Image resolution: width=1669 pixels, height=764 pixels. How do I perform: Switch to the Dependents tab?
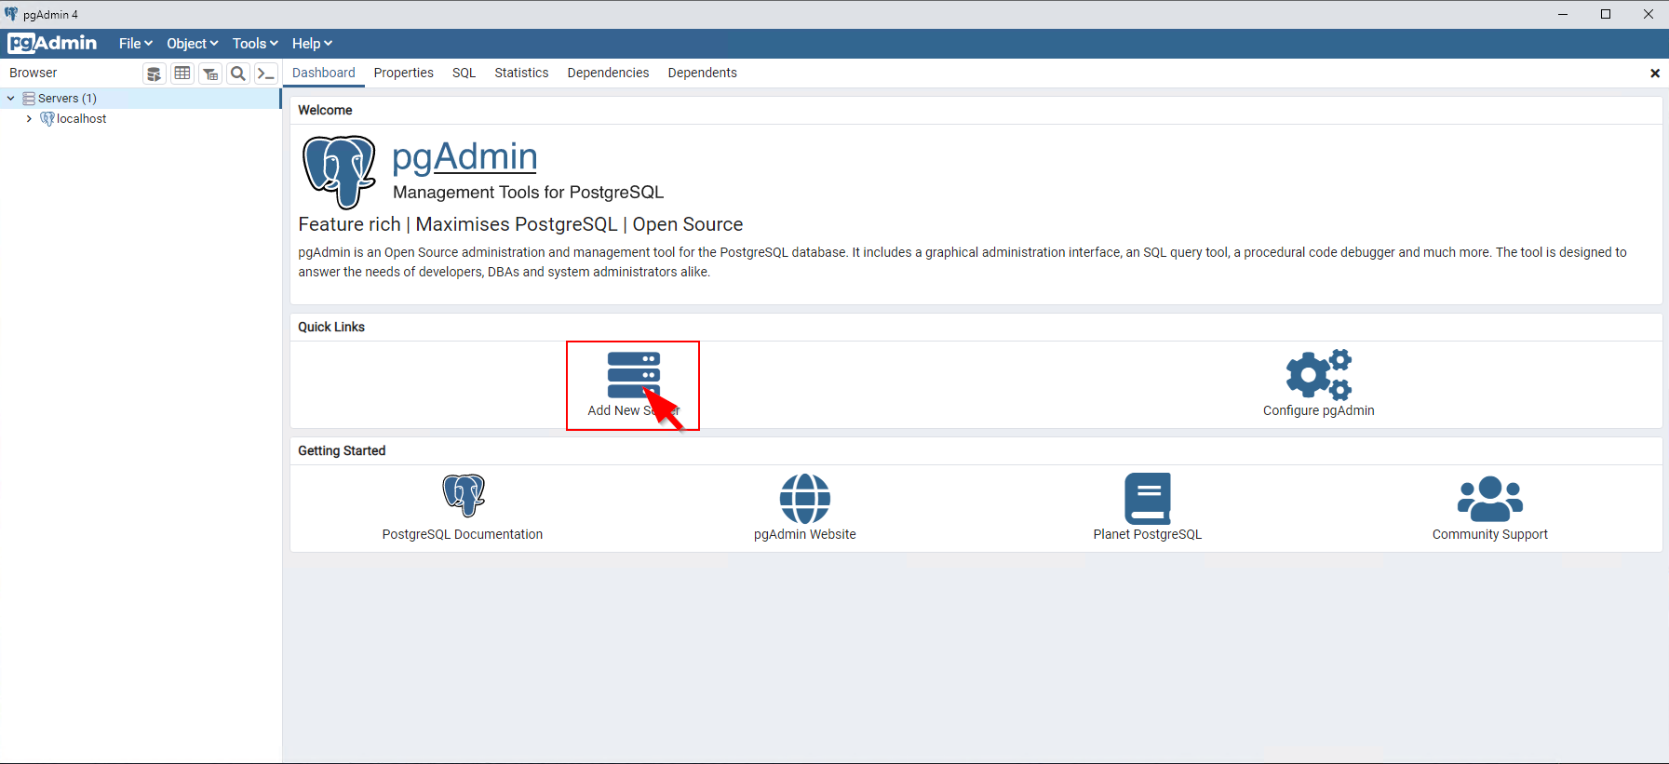(702, 73)
